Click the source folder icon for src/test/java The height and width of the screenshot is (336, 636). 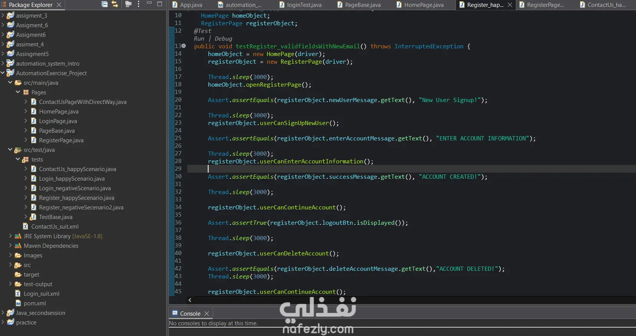[18, 150]
